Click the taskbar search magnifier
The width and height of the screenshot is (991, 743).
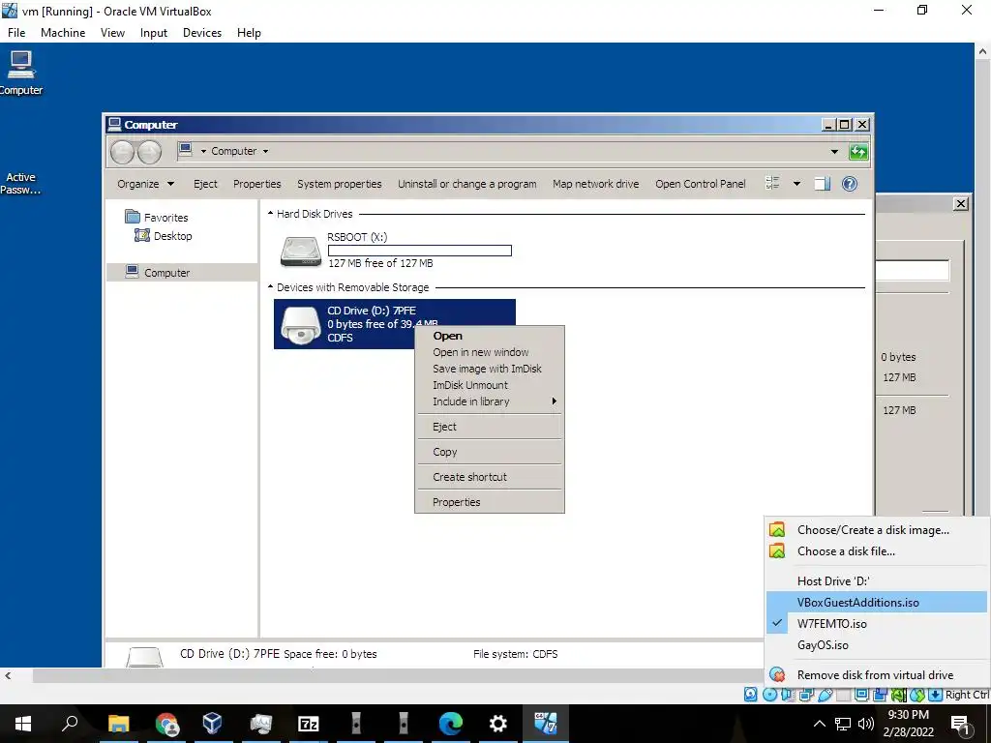point(70,724)
